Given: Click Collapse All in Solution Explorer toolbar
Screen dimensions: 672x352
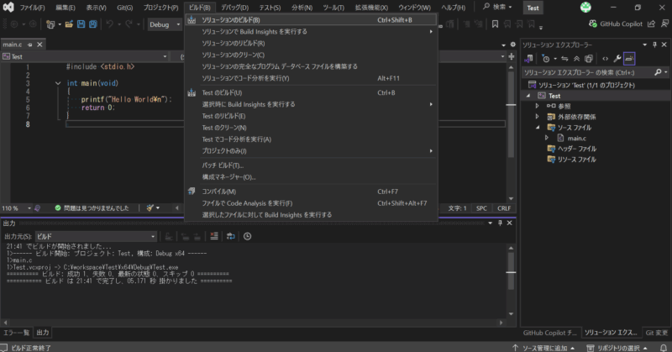Looking at the screenshot, I should pyautogui.click(x=576, y=58).
